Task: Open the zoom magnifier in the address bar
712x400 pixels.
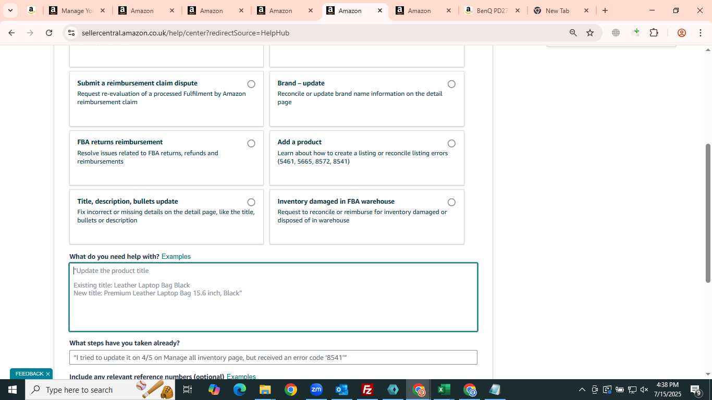Action: click(x=573, y=33)
